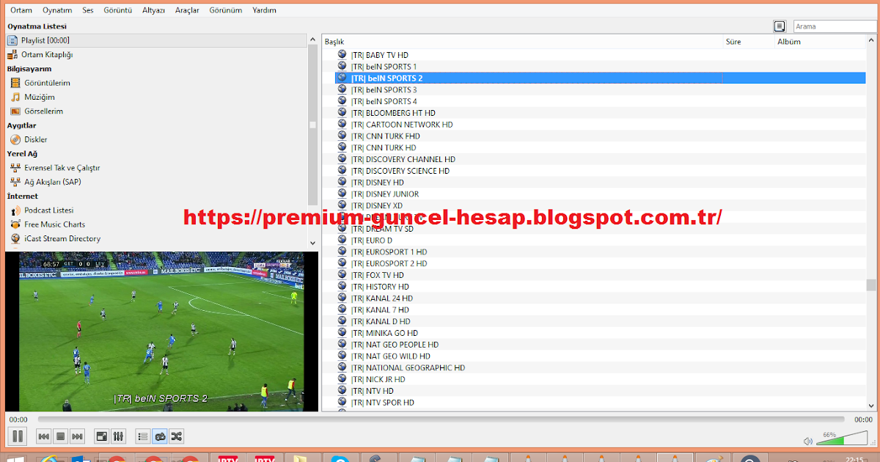880x462 pixels.
Task: Open the Altyazı menu
Action: (154, 10)
